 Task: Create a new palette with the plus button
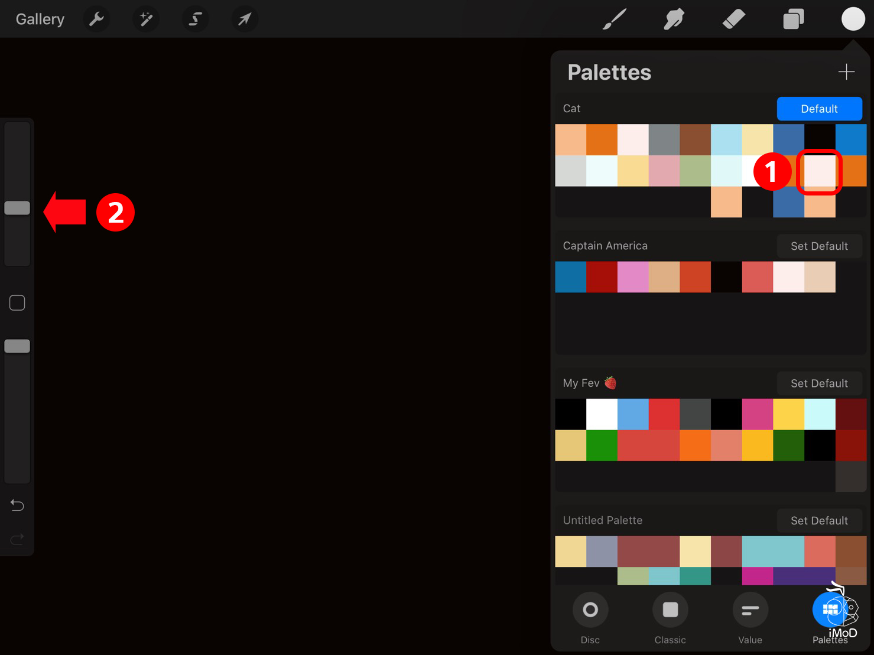click(x=846, y=71)
